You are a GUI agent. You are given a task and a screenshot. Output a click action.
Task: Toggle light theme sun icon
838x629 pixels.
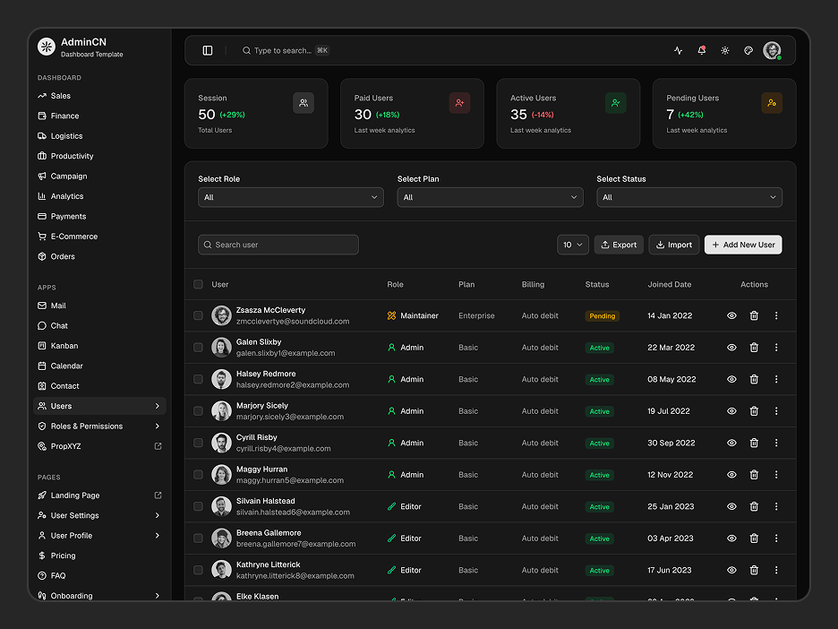724,50
